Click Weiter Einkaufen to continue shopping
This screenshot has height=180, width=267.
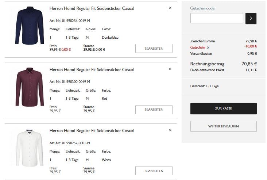click(x=223, y=126)
